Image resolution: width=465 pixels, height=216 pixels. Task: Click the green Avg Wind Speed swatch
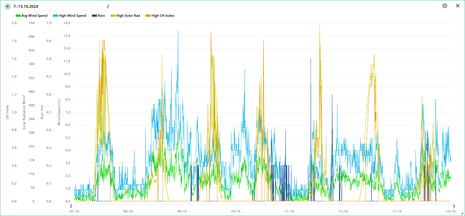pyautogui.click(x=18, y=16)
